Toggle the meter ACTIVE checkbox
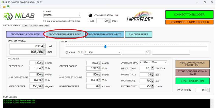The width and height of the screenshot is (216, 110). click(67, 52)
